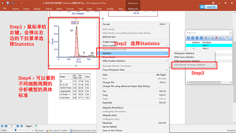Choose DNA Cycle Statistics menu entry
This screenshot has width=236, height=133.
click(x=184, y=57)
